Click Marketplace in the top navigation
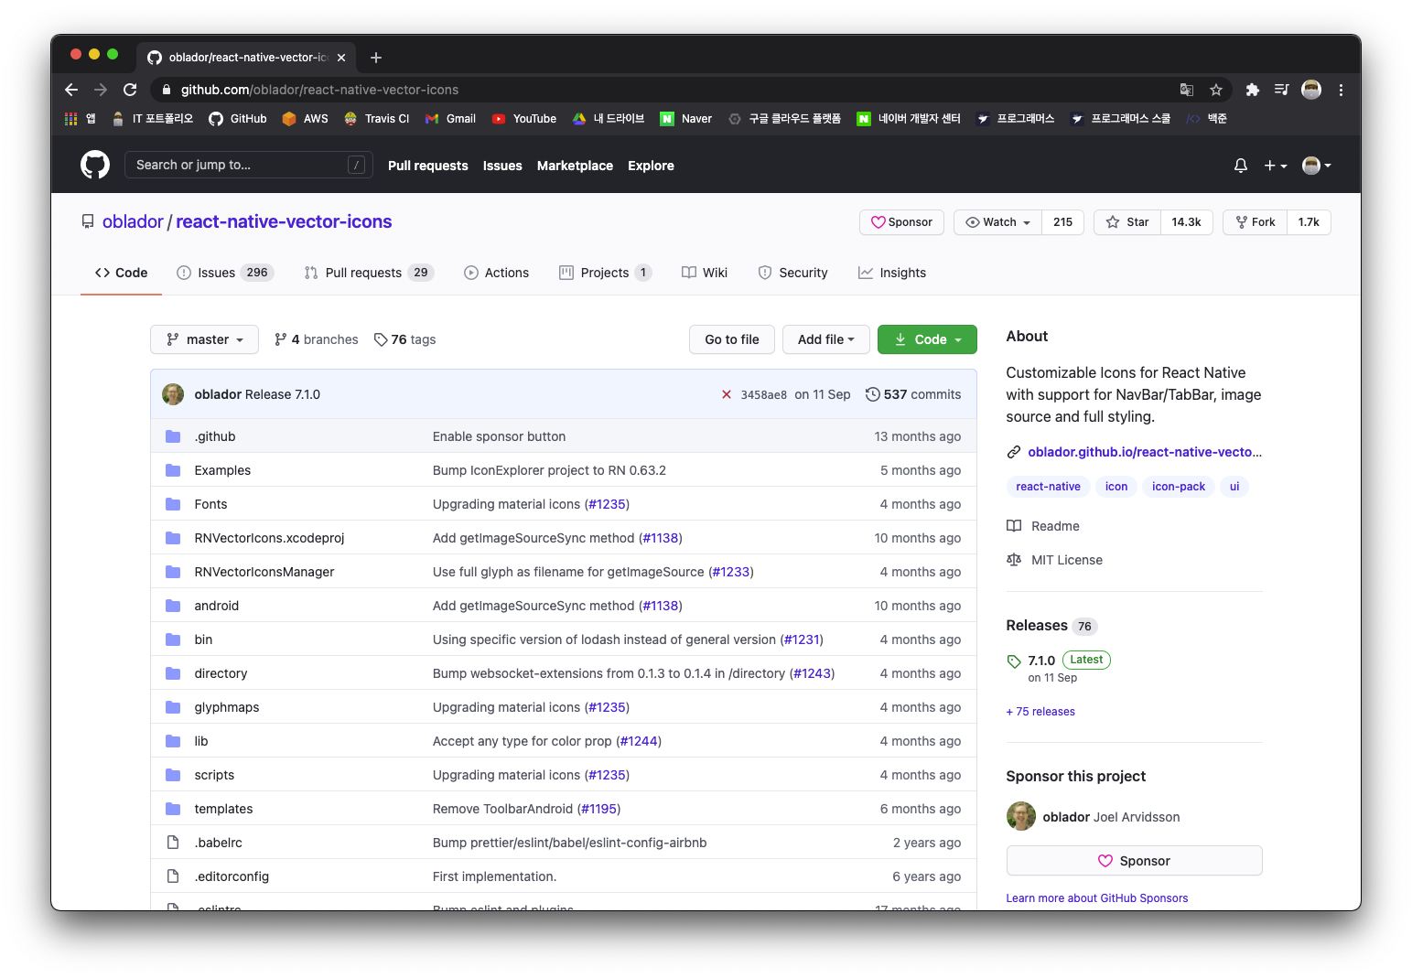 [x=575, y=166]
